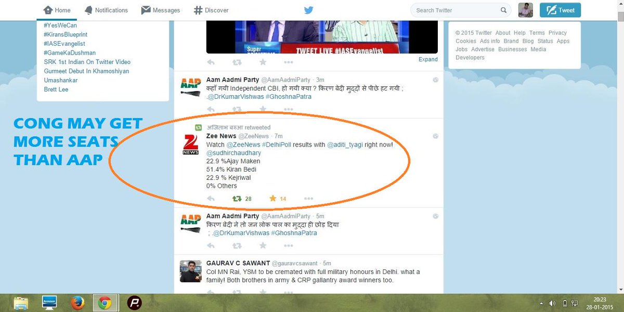
Task: Reply to the Aam Aadmi Party 5m tweet
Action: (211, 245)
